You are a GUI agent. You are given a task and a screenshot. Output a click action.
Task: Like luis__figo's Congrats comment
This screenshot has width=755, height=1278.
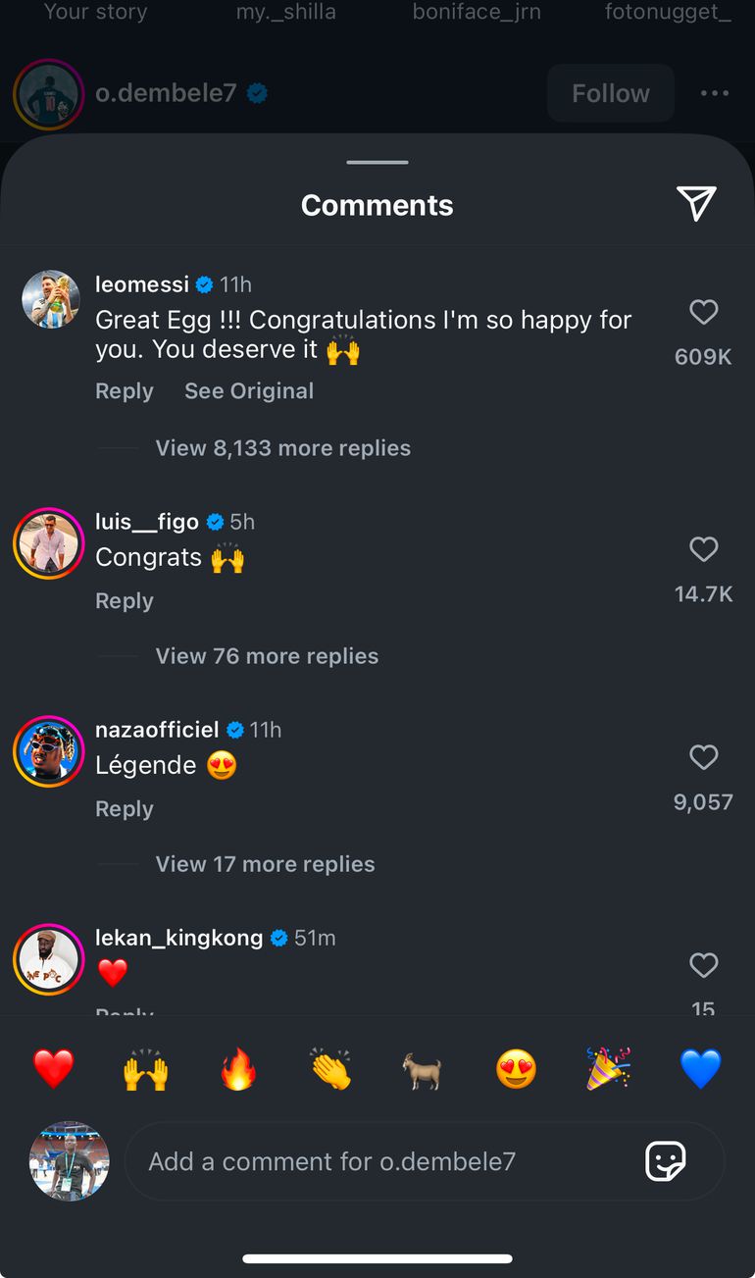click(703, 549)
